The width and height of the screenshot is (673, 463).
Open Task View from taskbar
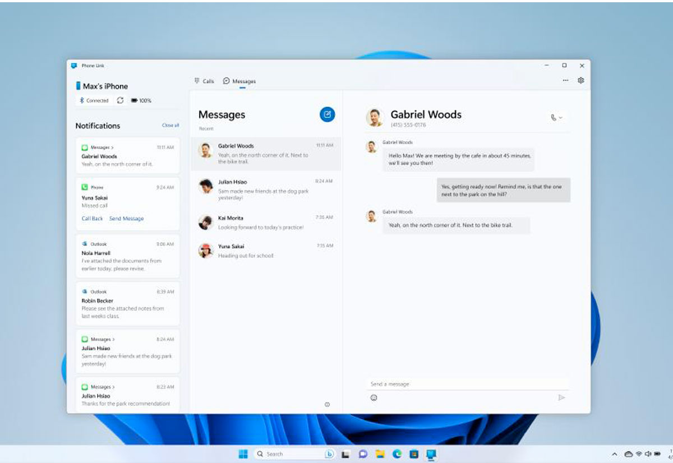(x=346, y=454)
